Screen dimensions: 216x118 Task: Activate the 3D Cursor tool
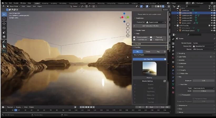(x=4, y=19)
